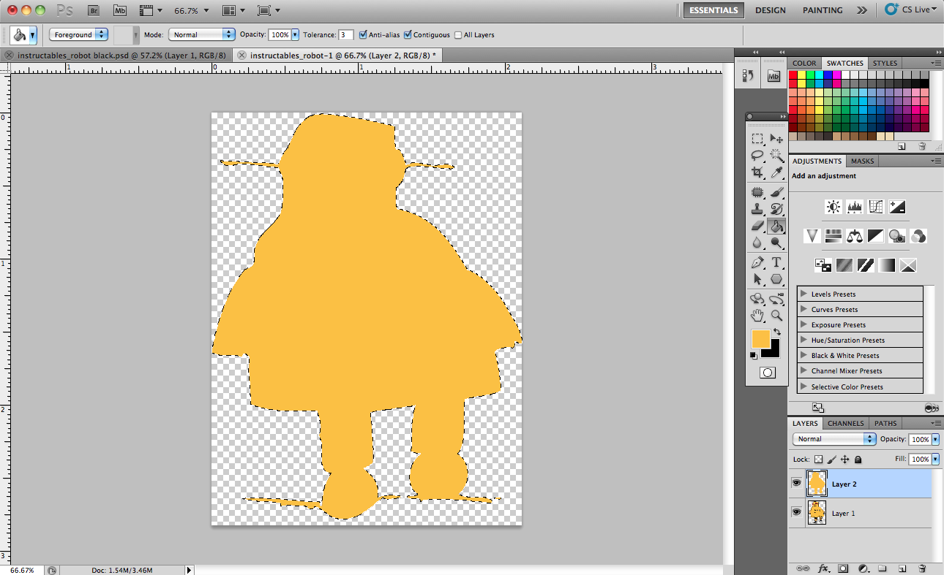Open the options bar Opacity dropdown arrow
The width and height of the screenshot is (944, 575).
point(295,34)
